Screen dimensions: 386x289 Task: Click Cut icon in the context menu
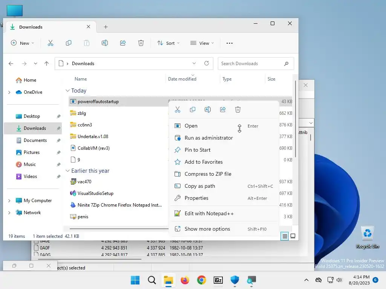pyautogui.click(x=178, y=110)
